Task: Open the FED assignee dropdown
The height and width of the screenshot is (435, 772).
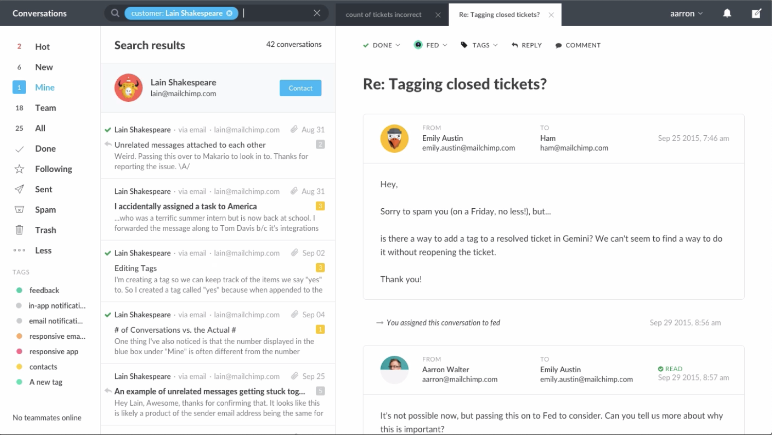Action: coord(430,45)
